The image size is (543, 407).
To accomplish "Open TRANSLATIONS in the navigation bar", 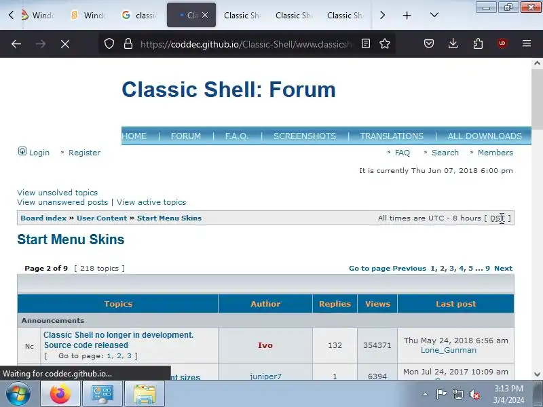I will tap(392, 136).
